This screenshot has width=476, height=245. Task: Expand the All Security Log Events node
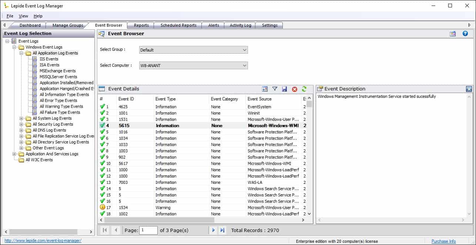pos(21,124)
